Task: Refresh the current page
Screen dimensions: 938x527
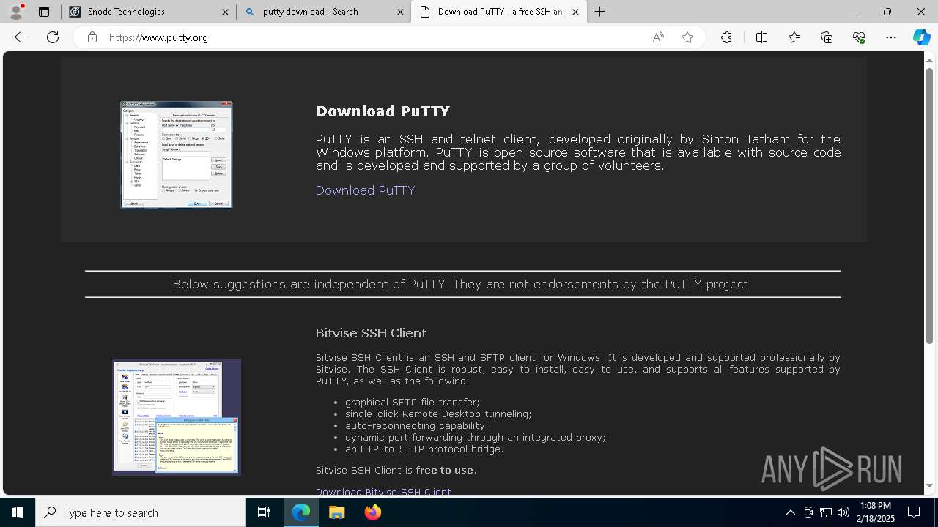Action: [53, 37]
